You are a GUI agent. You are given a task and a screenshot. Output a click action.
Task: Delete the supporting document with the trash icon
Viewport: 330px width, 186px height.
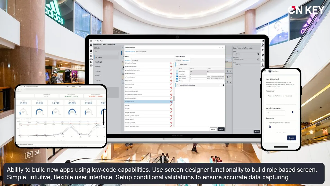point(270,127)
